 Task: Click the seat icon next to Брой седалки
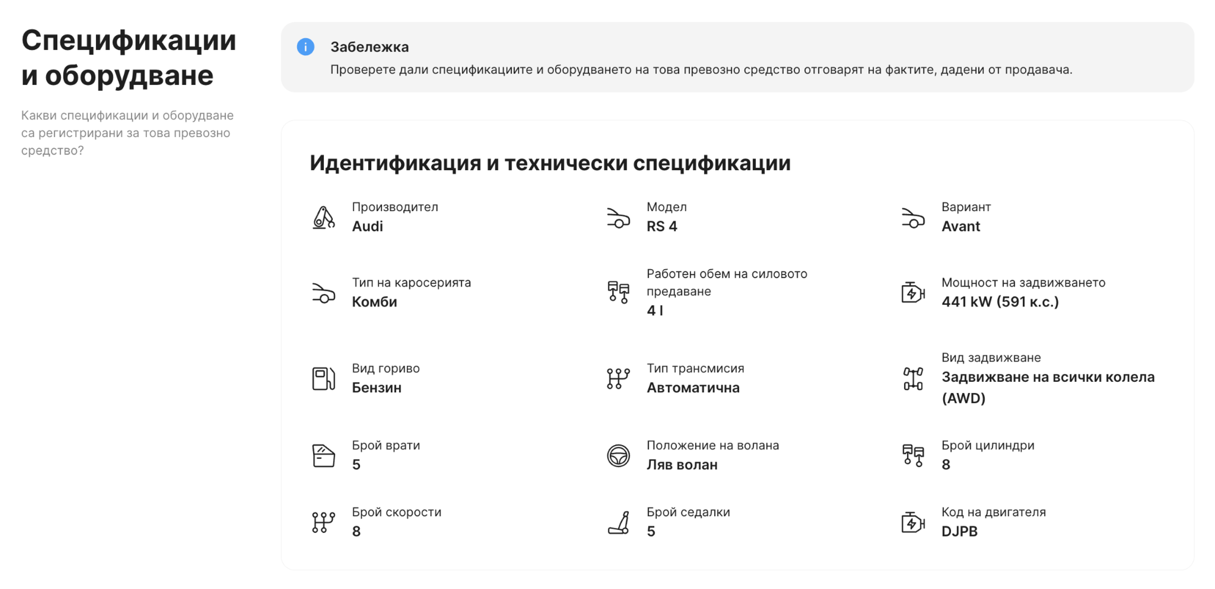click(618, 522)
